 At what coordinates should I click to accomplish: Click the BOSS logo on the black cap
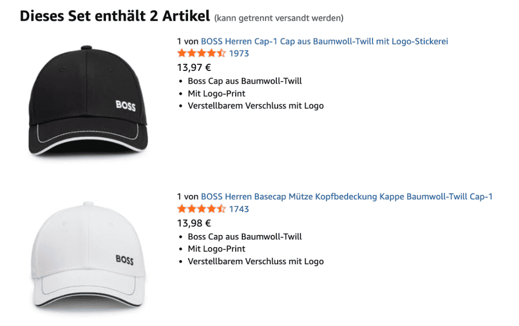click(x=126, y=105)
